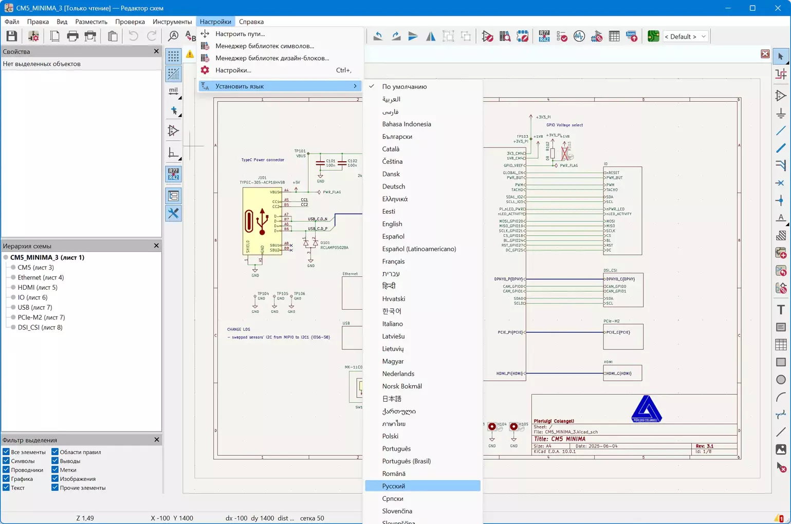Click the mirror horizontally toolbar icon
The image size is (791, 524).
click(431, 36)
